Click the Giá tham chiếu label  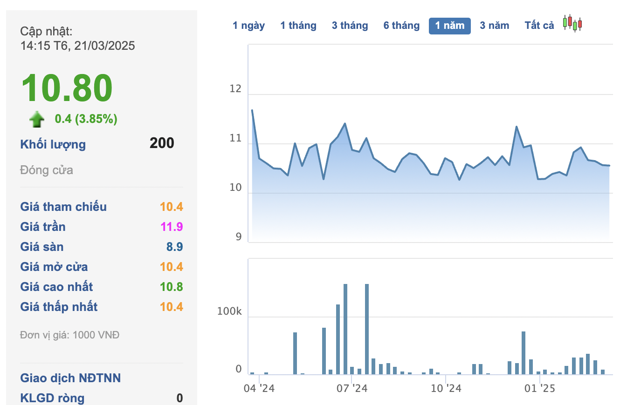pos(63,207)
